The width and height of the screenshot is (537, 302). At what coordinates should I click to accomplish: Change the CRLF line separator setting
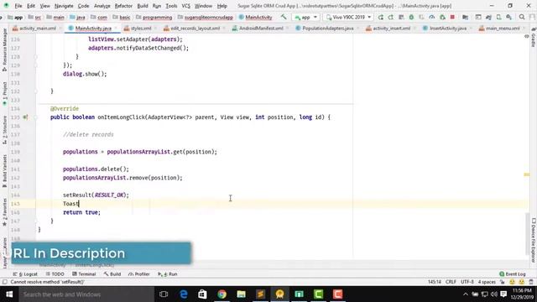451,282
